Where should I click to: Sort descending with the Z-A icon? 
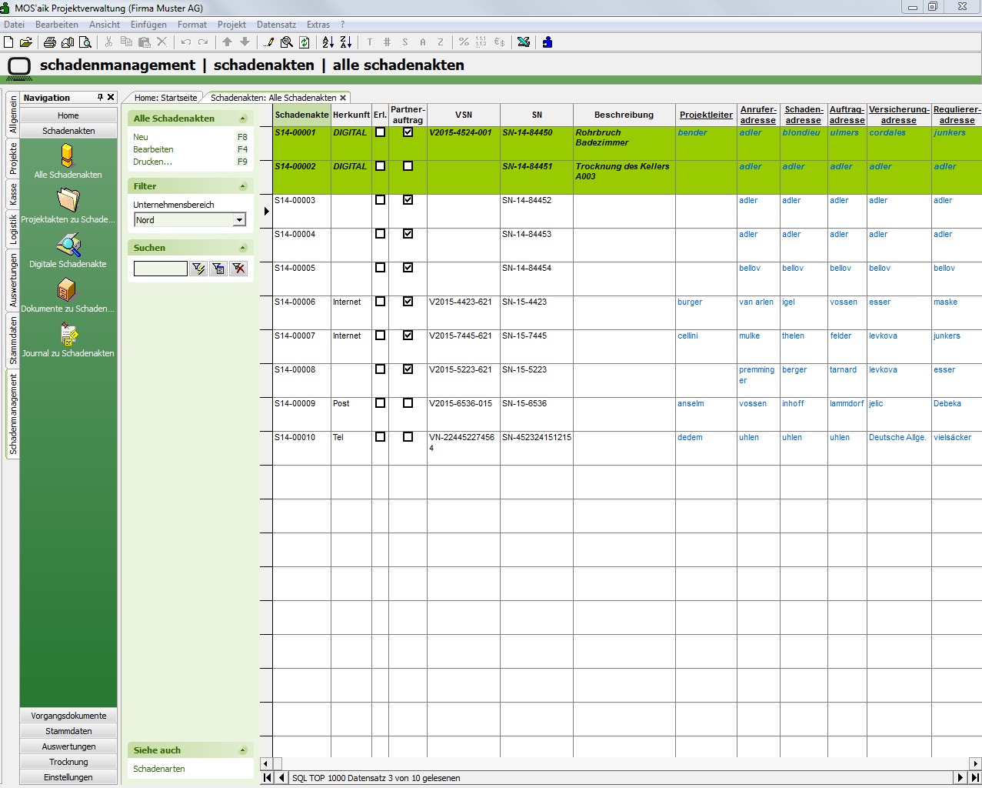[346, 42]
